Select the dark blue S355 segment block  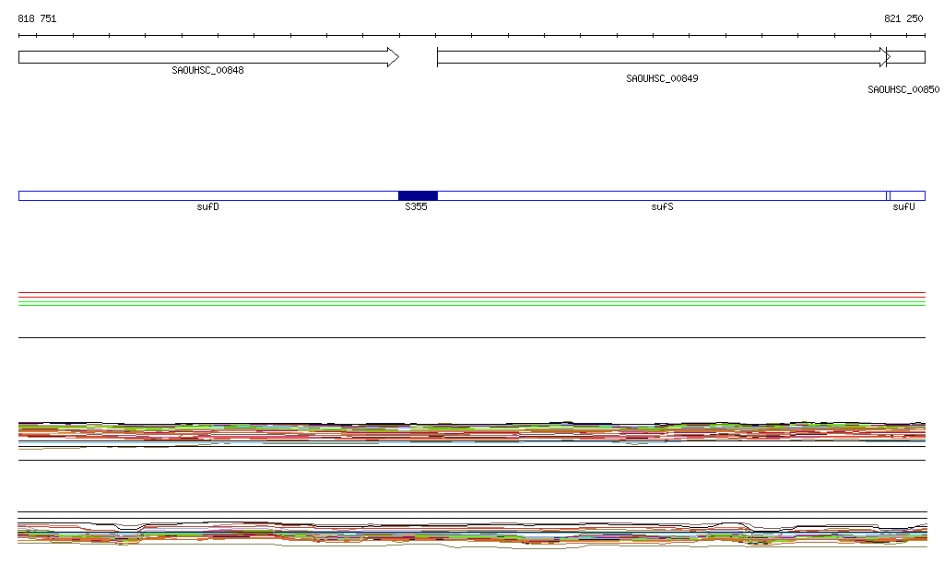(418, 195)
